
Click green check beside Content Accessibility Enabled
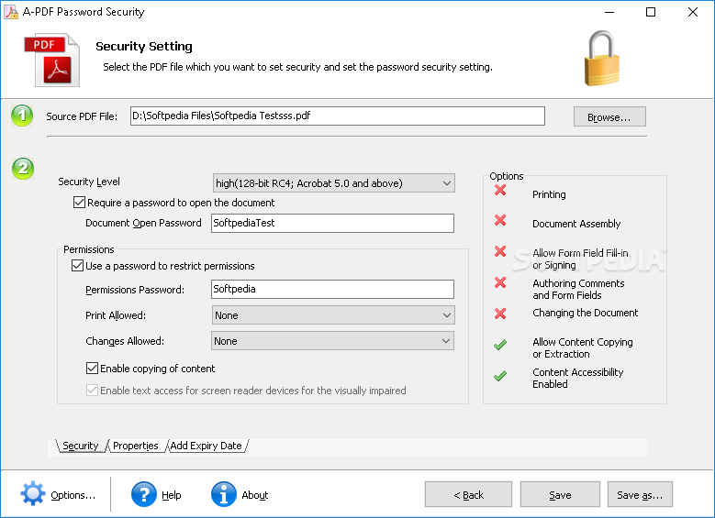[500, 376]
